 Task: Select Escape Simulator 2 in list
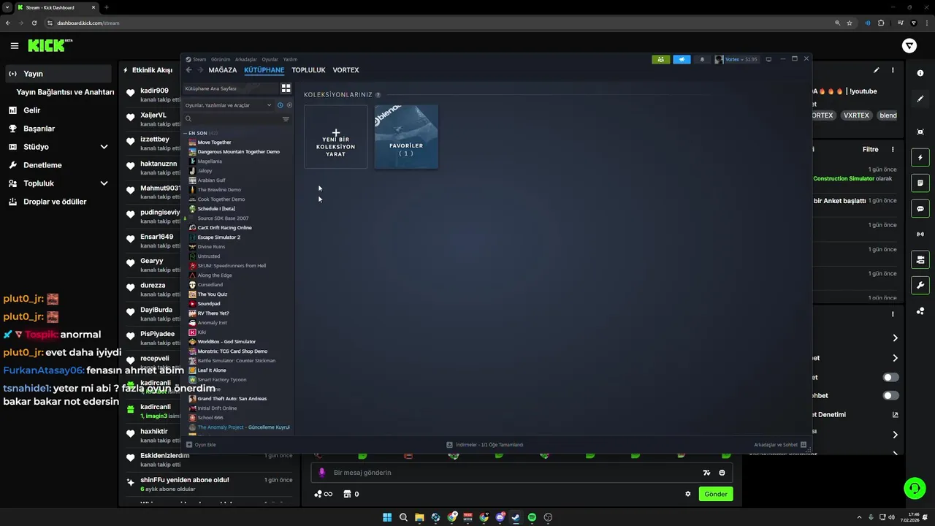[x=218, y=237]
